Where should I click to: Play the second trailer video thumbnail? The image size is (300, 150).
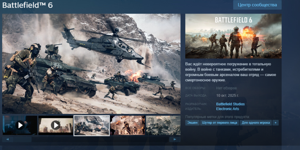pyautogui.click(x=56, y=125)
